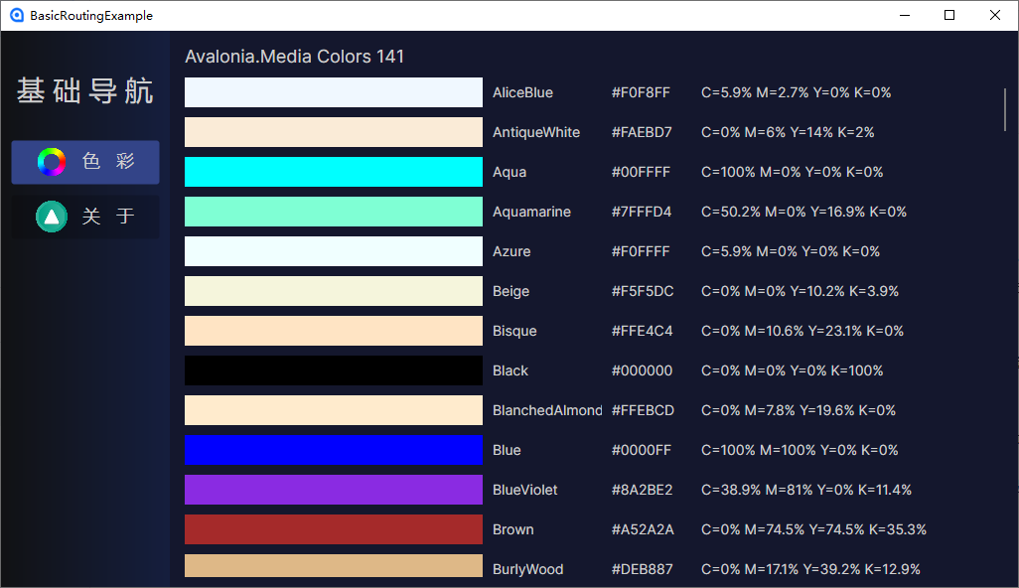Click the CMYK text 'C=0% M=6% Y=14% K=2%'
Screen dimensions: 1019x588
coord(788,132)
